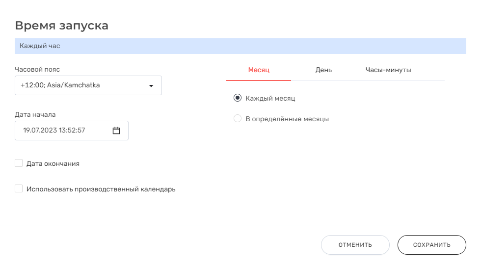The height and width of the screenshot is (266, 481).
Task: Click the Дата окончания label text
Action: (x=53, y=164)
